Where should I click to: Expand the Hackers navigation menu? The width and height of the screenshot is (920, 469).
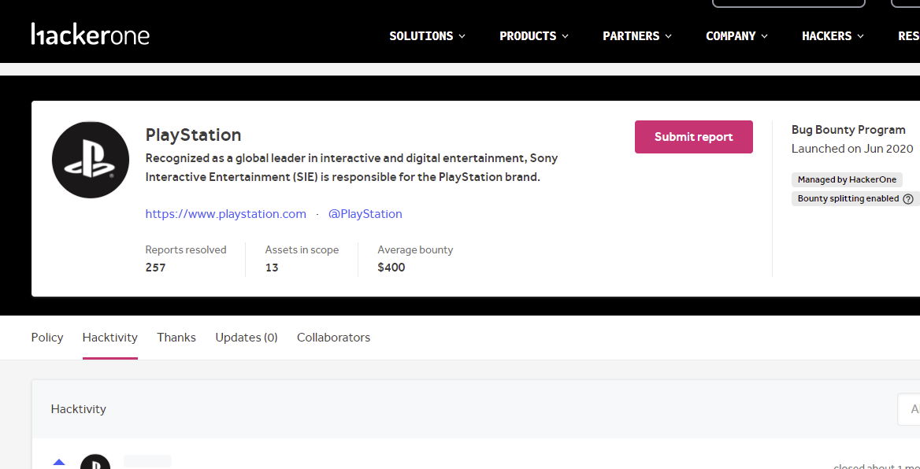pos(833,36)
